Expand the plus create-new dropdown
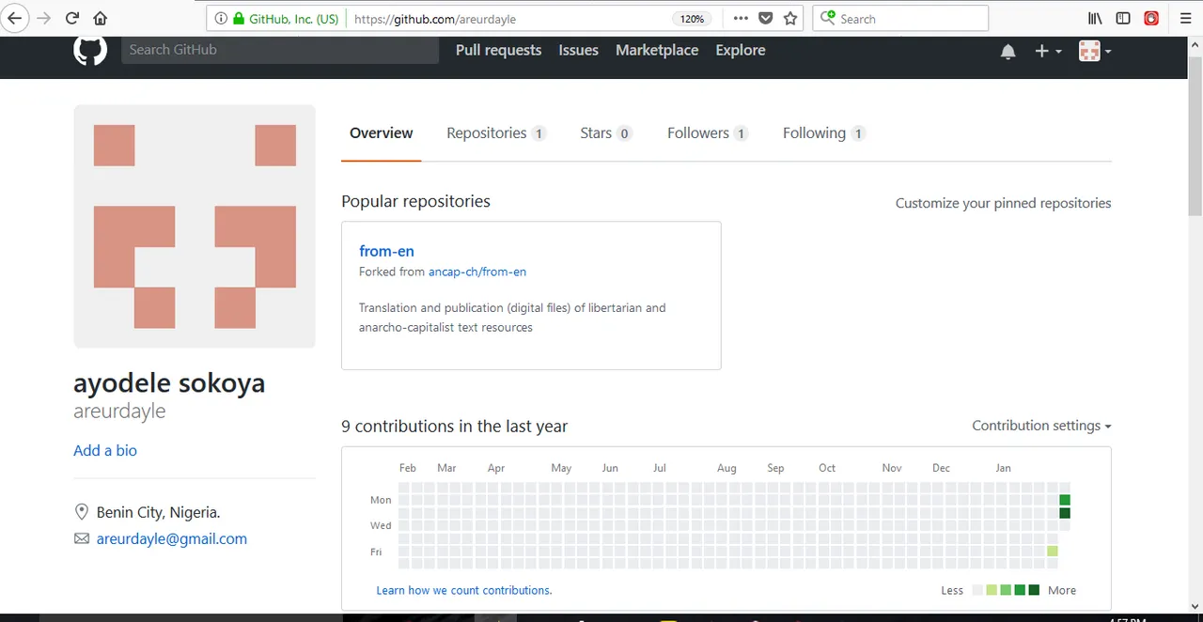The width and height of the screenshot is (1203, 622). tap(1048, 52)
